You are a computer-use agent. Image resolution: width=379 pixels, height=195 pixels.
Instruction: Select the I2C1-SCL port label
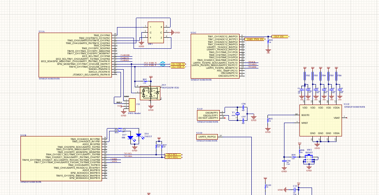173,155
